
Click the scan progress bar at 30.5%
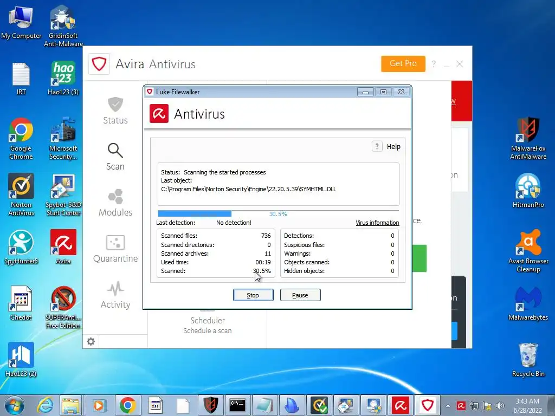point(278,213)
